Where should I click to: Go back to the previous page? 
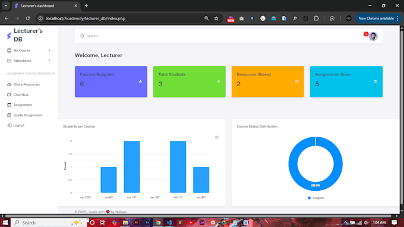7,18
